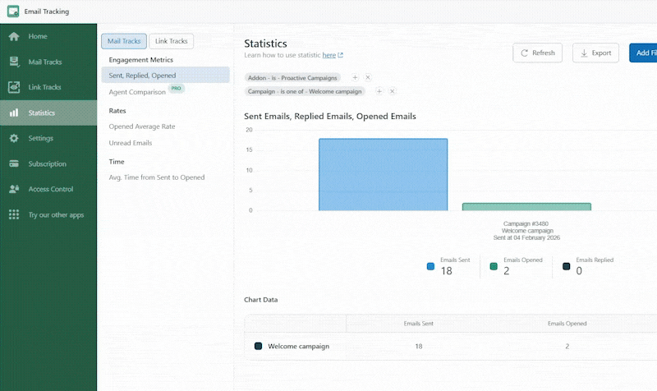
Task: Click the Add Filter button
Action: 643,53
